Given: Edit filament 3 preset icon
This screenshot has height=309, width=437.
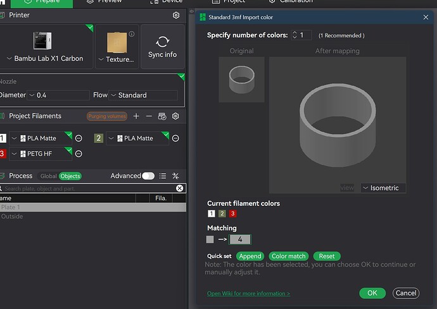Looking at the screenshot, I should click(x=79, y=154).
